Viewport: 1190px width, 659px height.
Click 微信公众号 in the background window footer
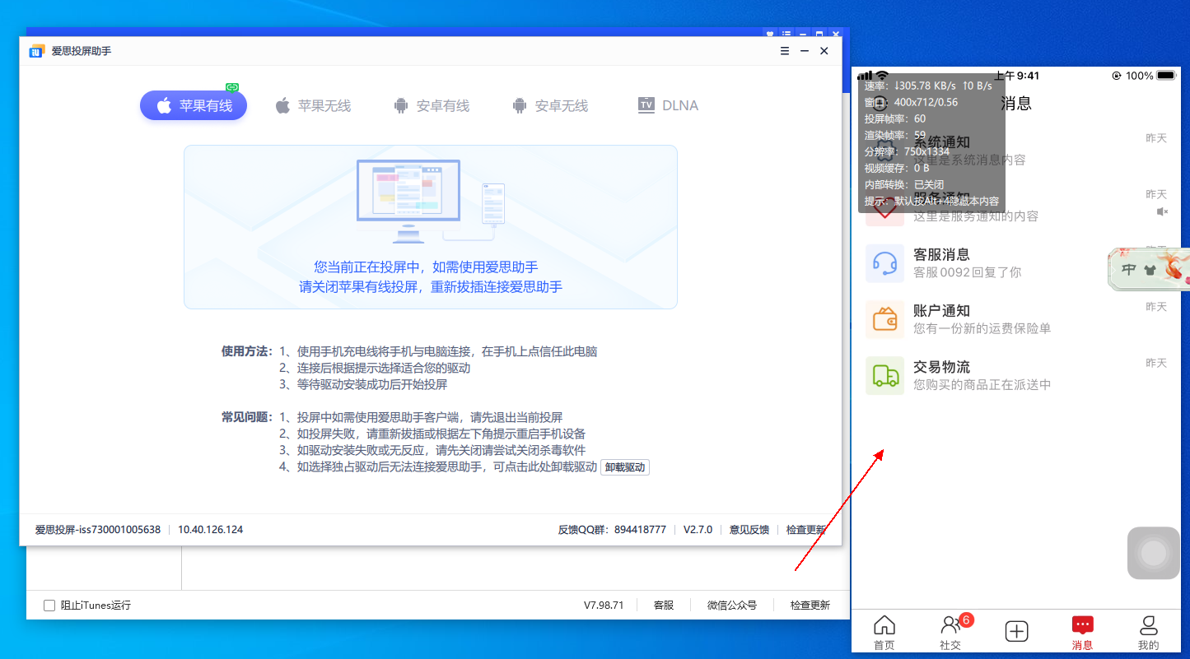732,606
